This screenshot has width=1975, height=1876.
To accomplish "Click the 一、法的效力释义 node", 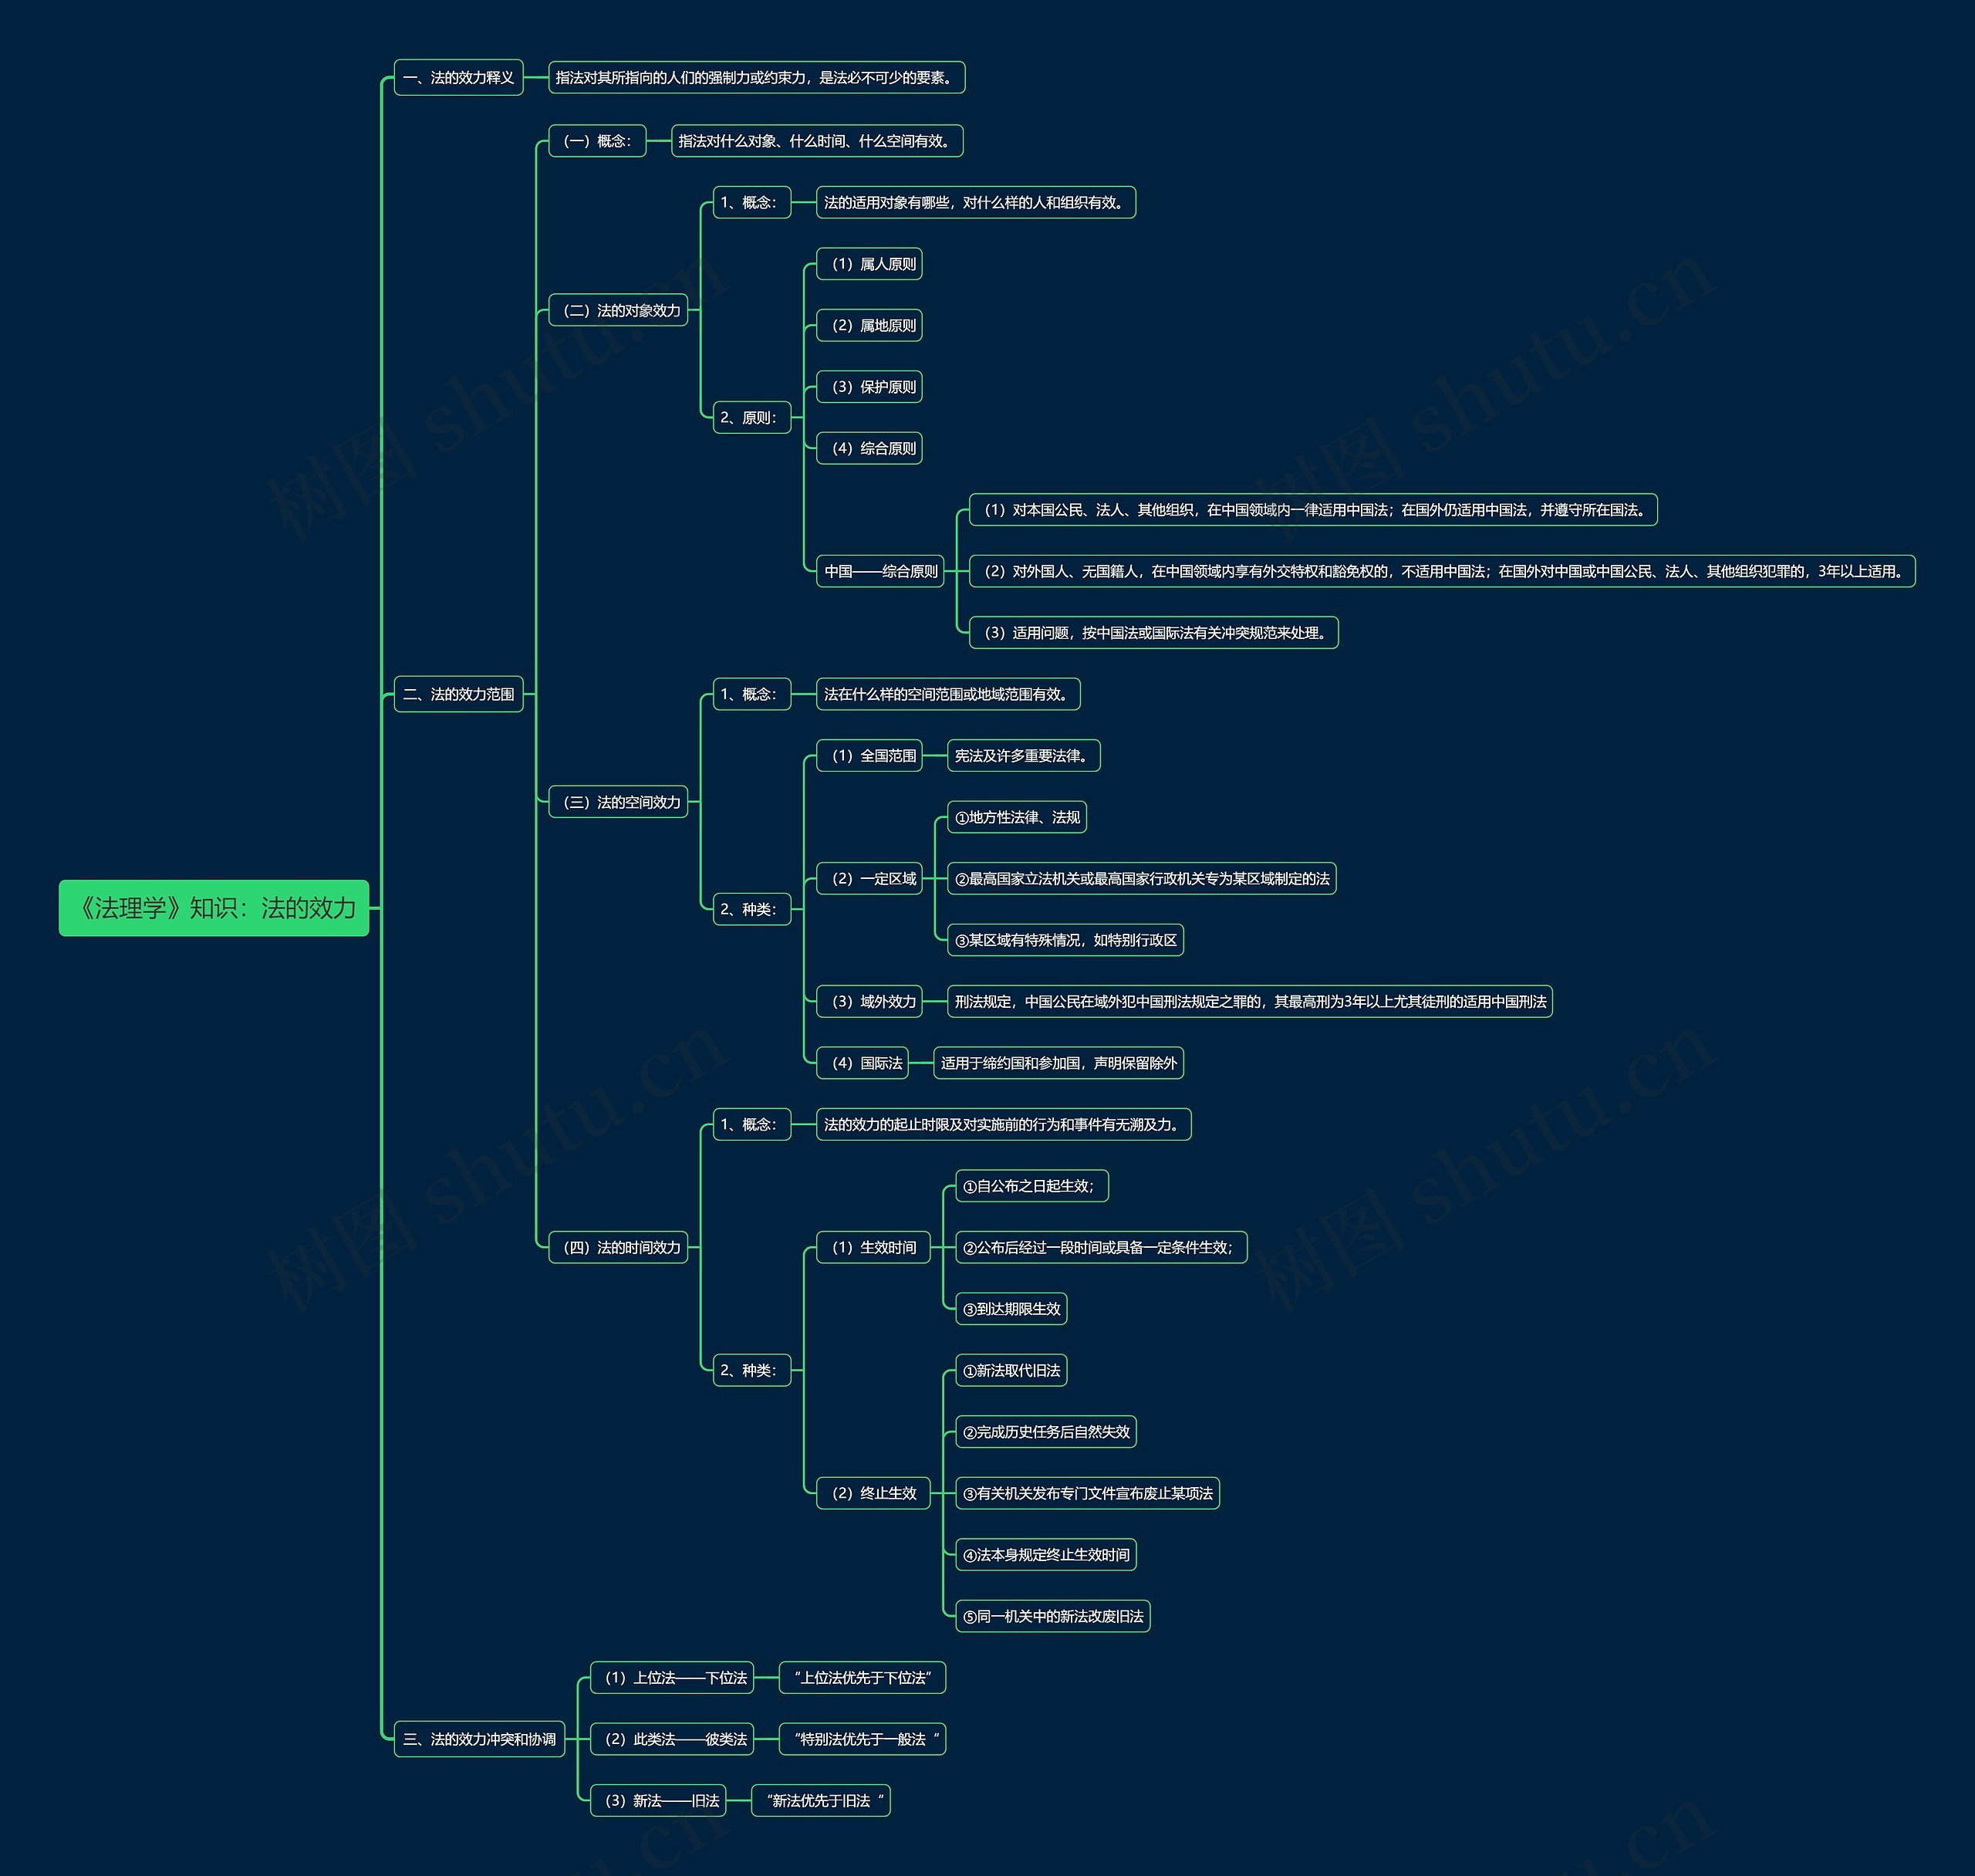I will point(457,77).
